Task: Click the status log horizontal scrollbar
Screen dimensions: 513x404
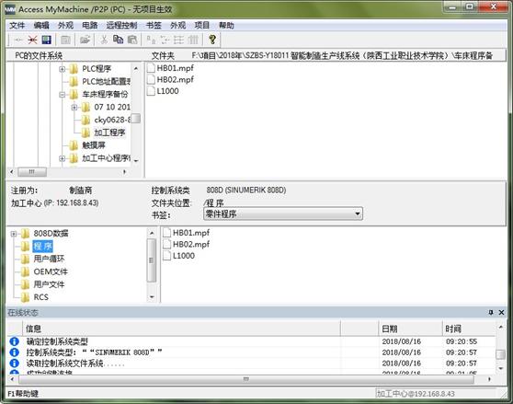Action: 246,379
